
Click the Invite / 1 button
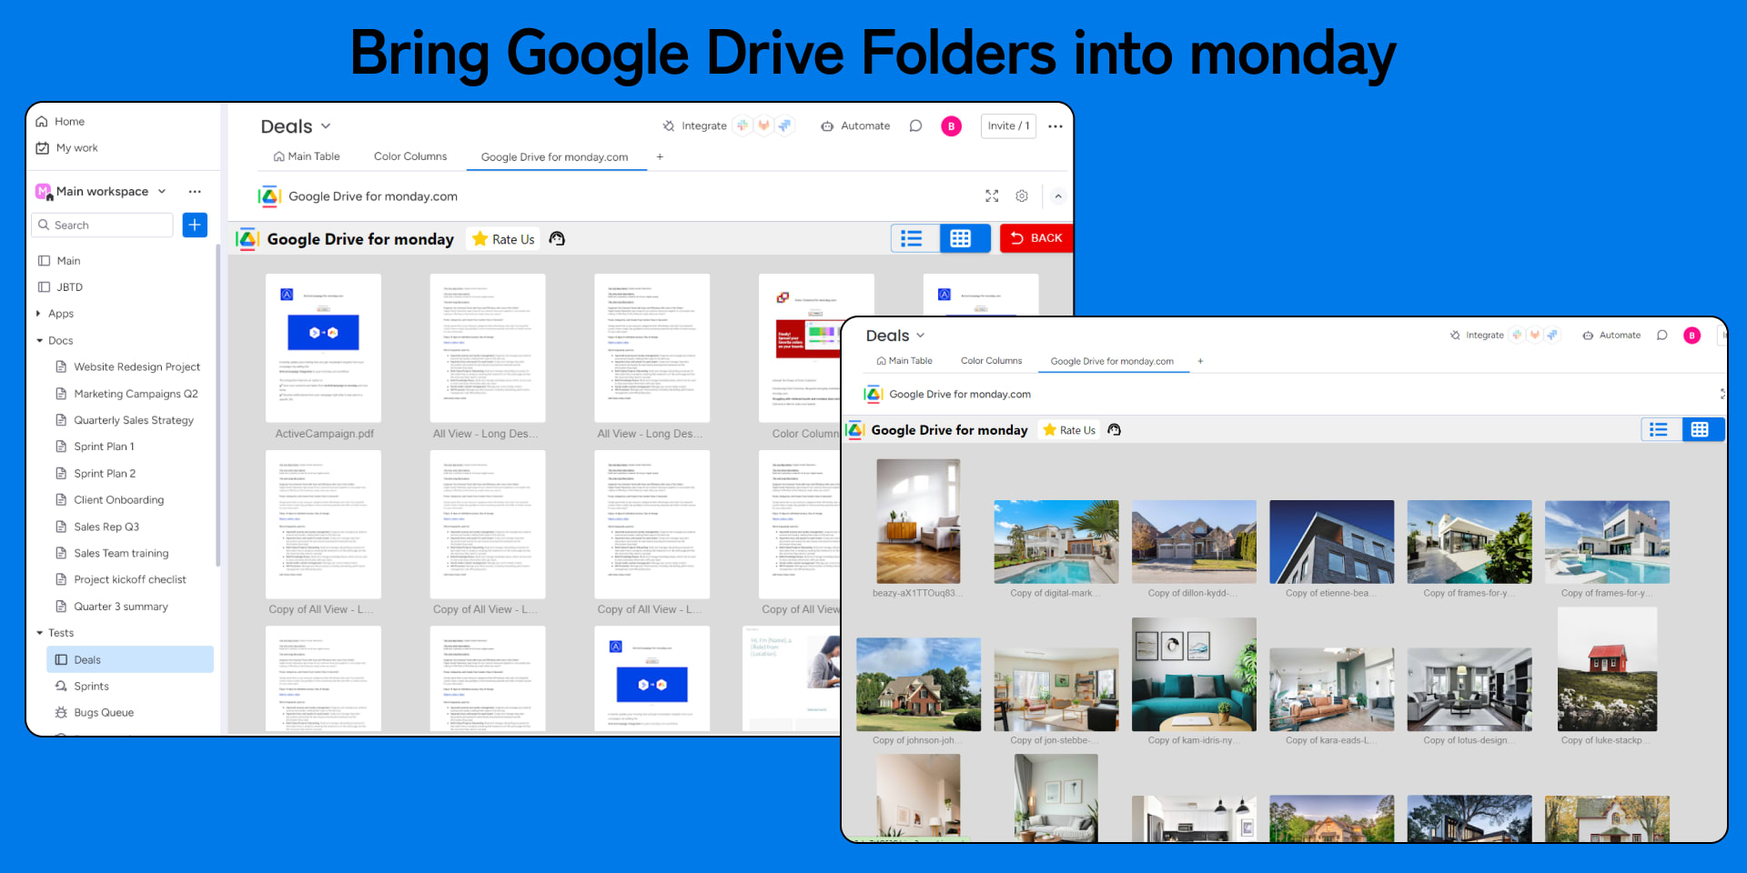(x=1008, y=125)
